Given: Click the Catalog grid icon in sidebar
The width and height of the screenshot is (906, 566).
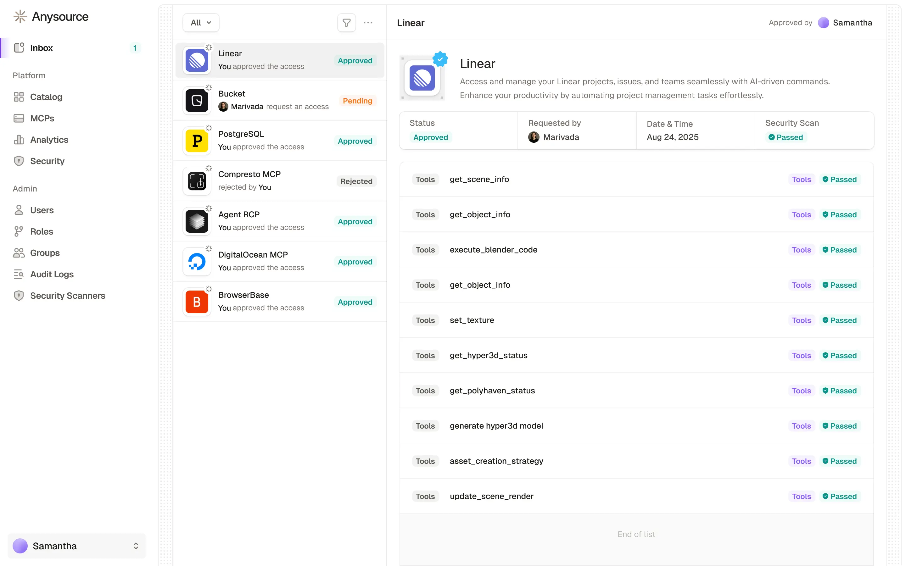Looking at the screenshot, I should tap(19, 97).
